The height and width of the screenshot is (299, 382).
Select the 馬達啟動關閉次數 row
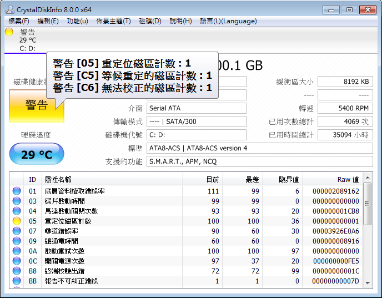point(186,211)
